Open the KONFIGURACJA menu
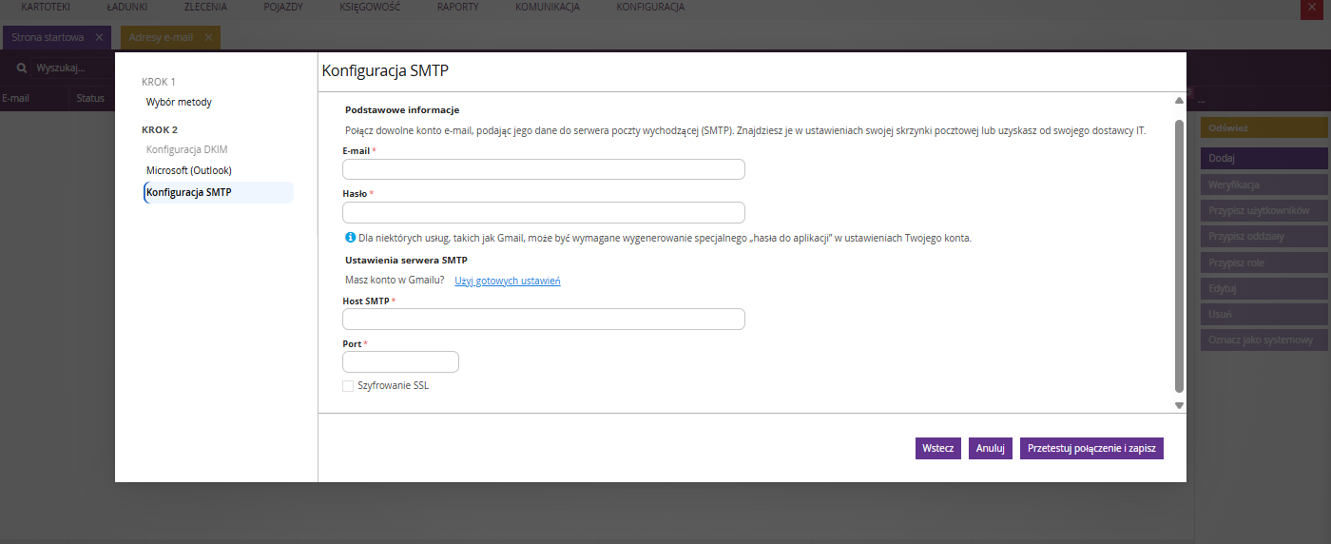 pyautogui.click(x=651, y=7)
